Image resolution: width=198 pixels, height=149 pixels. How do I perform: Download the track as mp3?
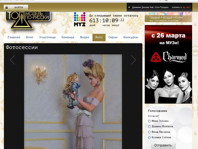click(x=188, y=7)
